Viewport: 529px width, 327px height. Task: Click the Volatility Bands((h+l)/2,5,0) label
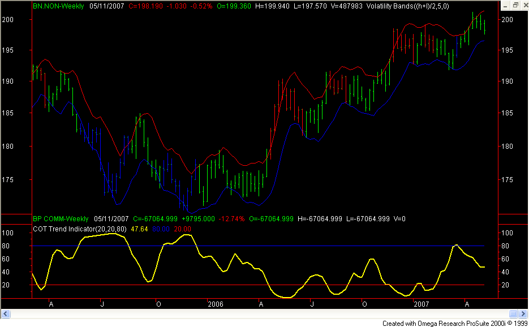coord(407,6)
